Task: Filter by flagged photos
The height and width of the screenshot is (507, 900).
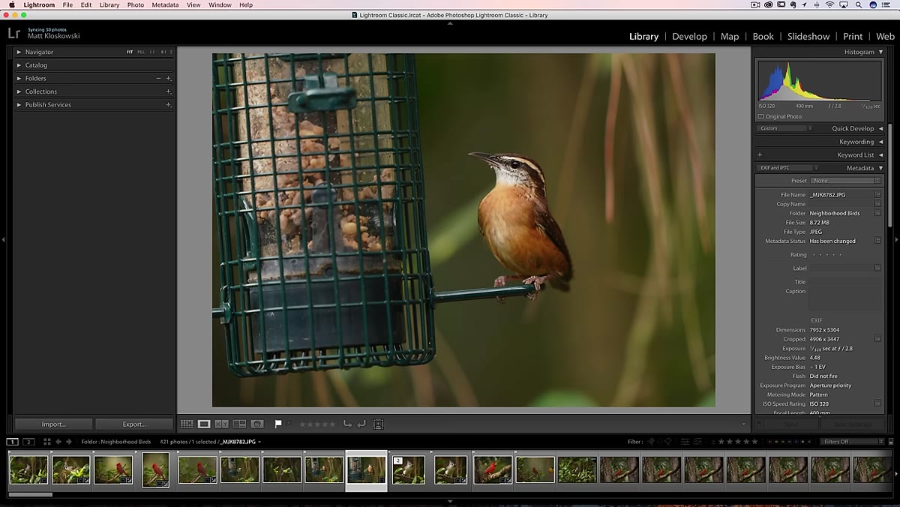Action: [x=651, y=442]
